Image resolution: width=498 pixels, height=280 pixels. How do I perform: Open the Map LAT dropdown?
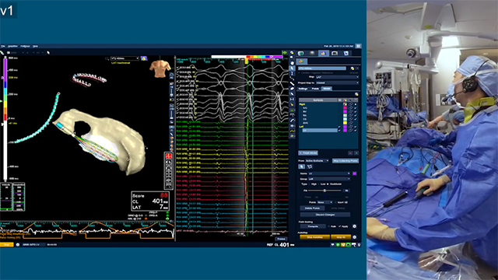click(337, 77)
